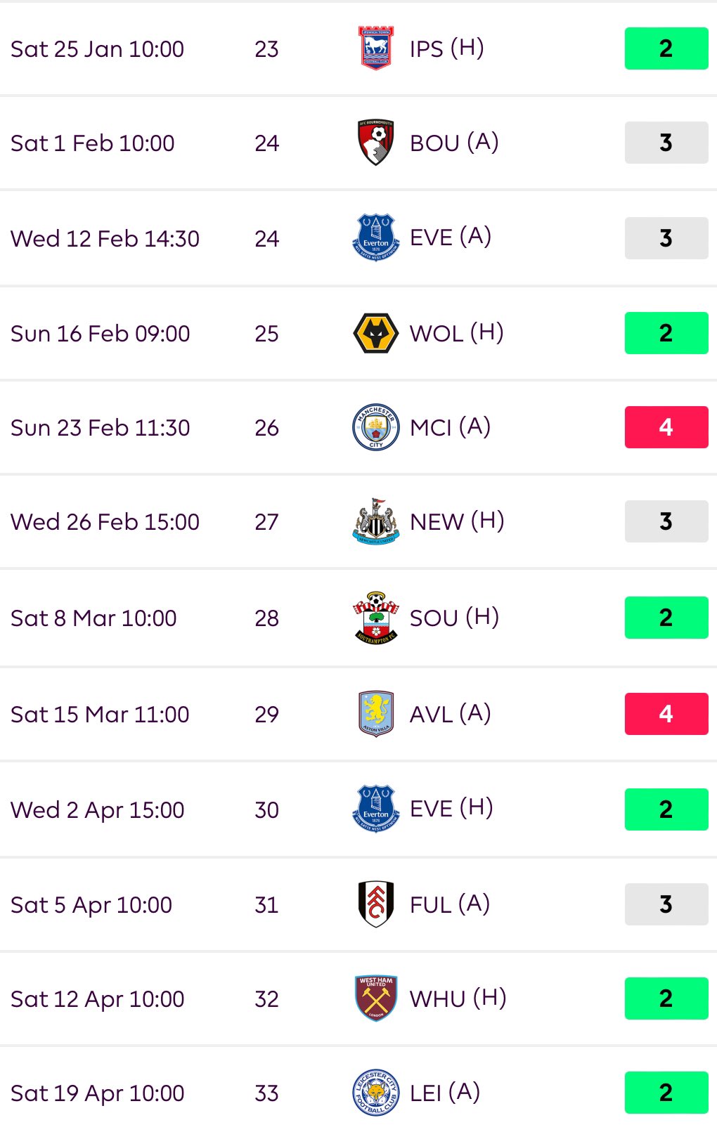Open the WHU (H) fixture label
The height and width of the screenshot is (1132, 717).
[x=458, y=998]
